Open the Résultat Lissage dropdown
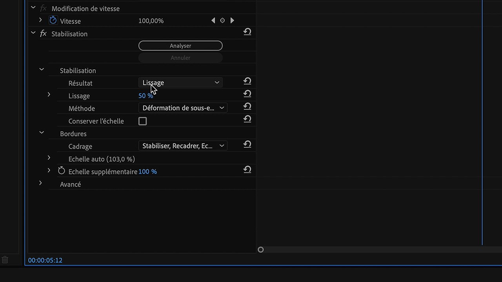 coord(180,83)
